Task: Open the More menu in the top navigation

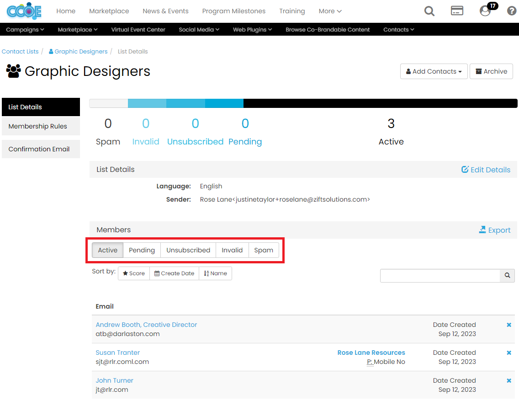Action: (329, 11)
